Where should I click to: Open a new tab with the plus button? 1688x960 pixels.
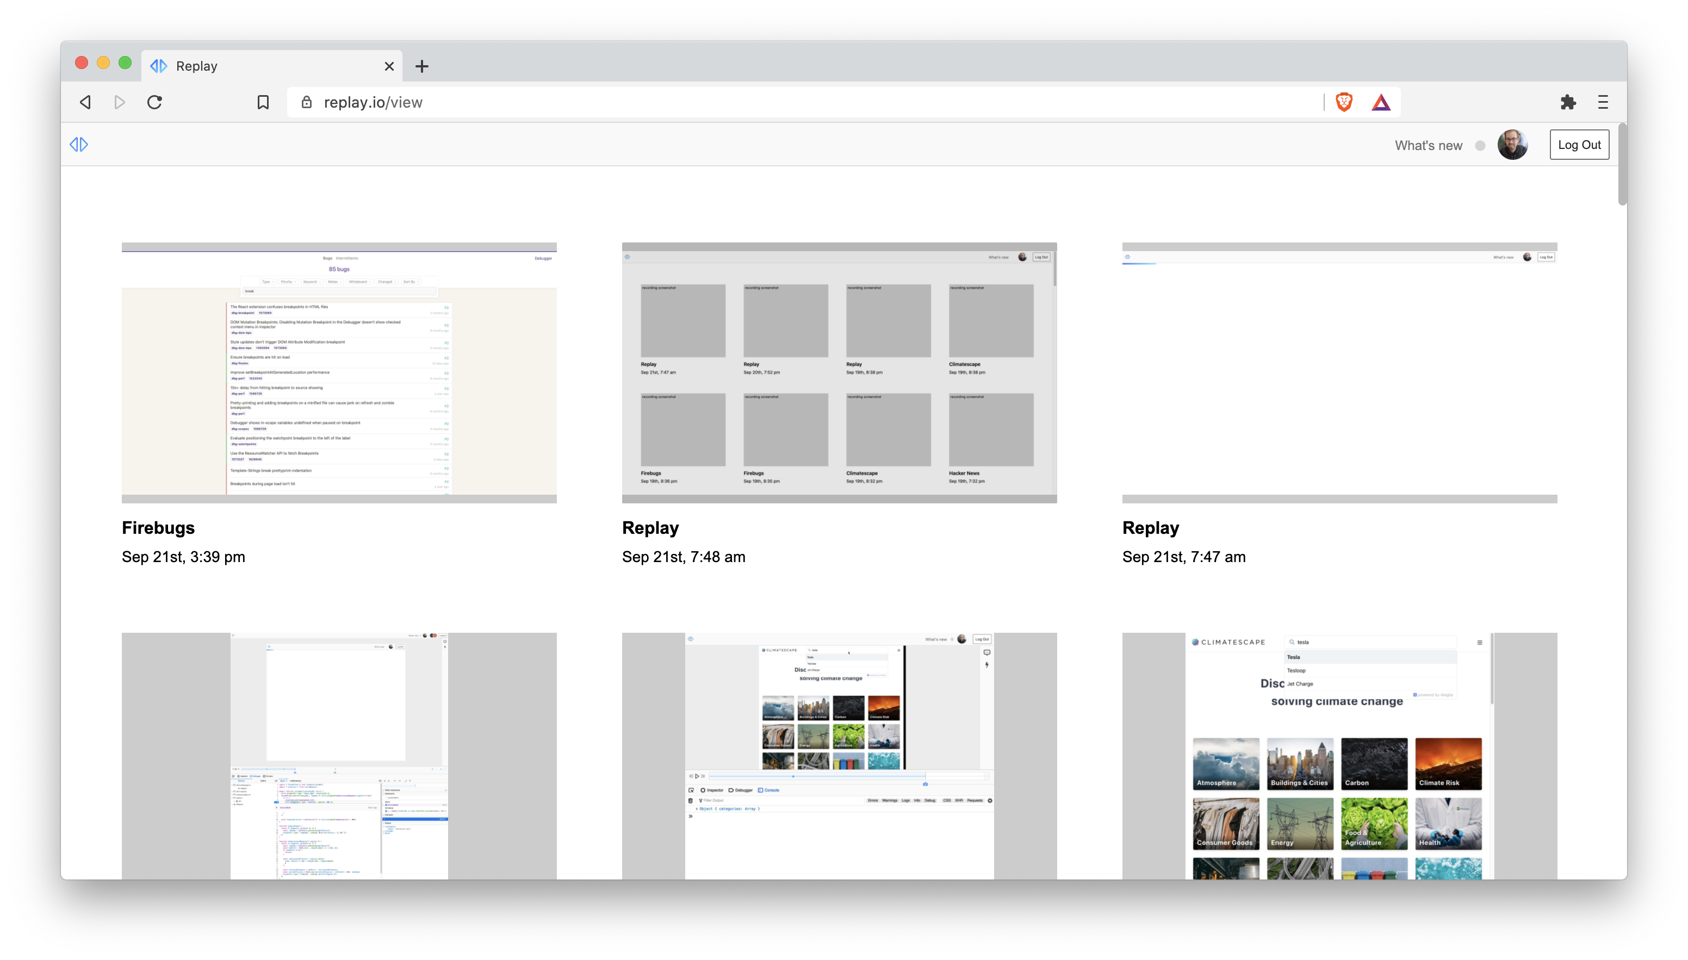(422, 66)
